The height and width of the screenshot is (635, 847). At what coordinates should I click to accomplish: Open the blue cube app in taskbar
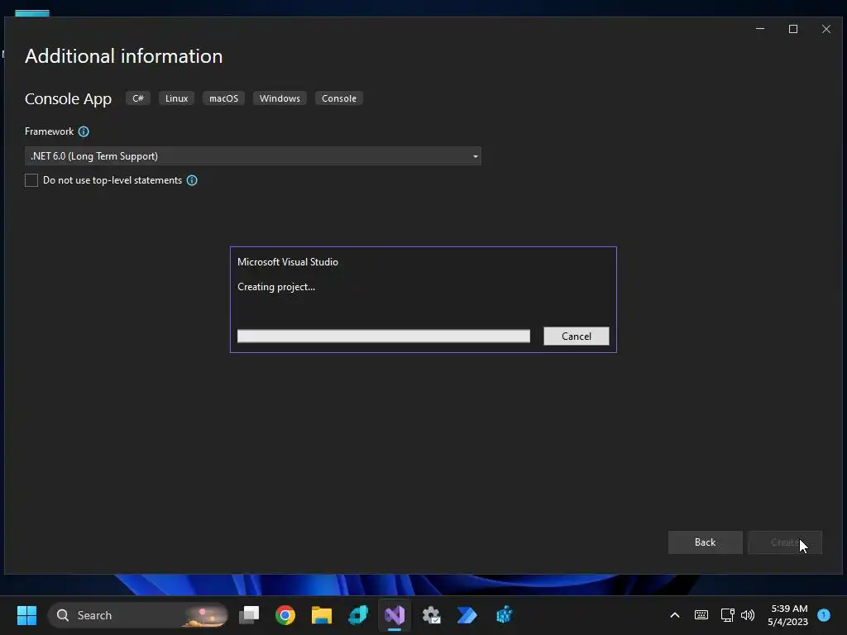pos(504,615)
